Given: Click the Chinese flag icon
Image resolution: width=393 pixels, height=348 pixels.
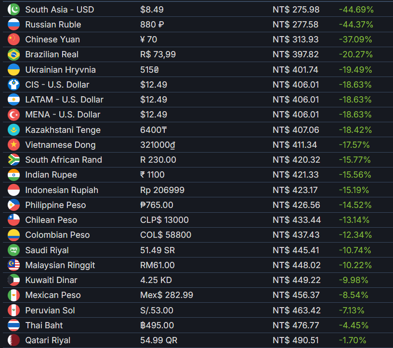Looking at the screenshot, I should click(x=13, y=39).
